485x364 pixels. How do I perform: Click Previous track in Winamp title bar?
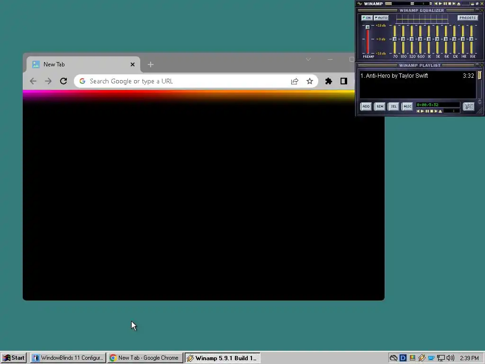[436, 4]
